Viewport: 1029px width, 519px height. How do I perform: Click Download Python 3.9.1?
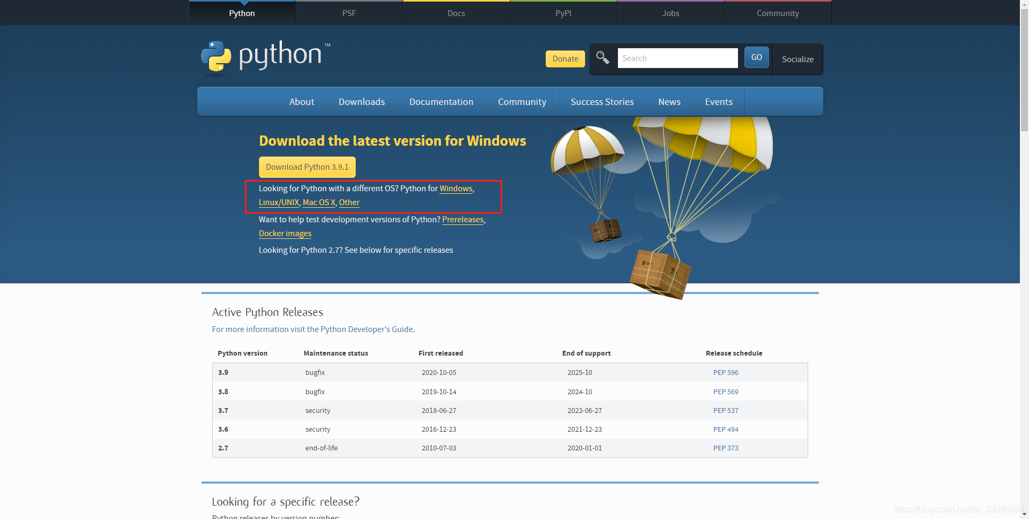tap(307, 167)
